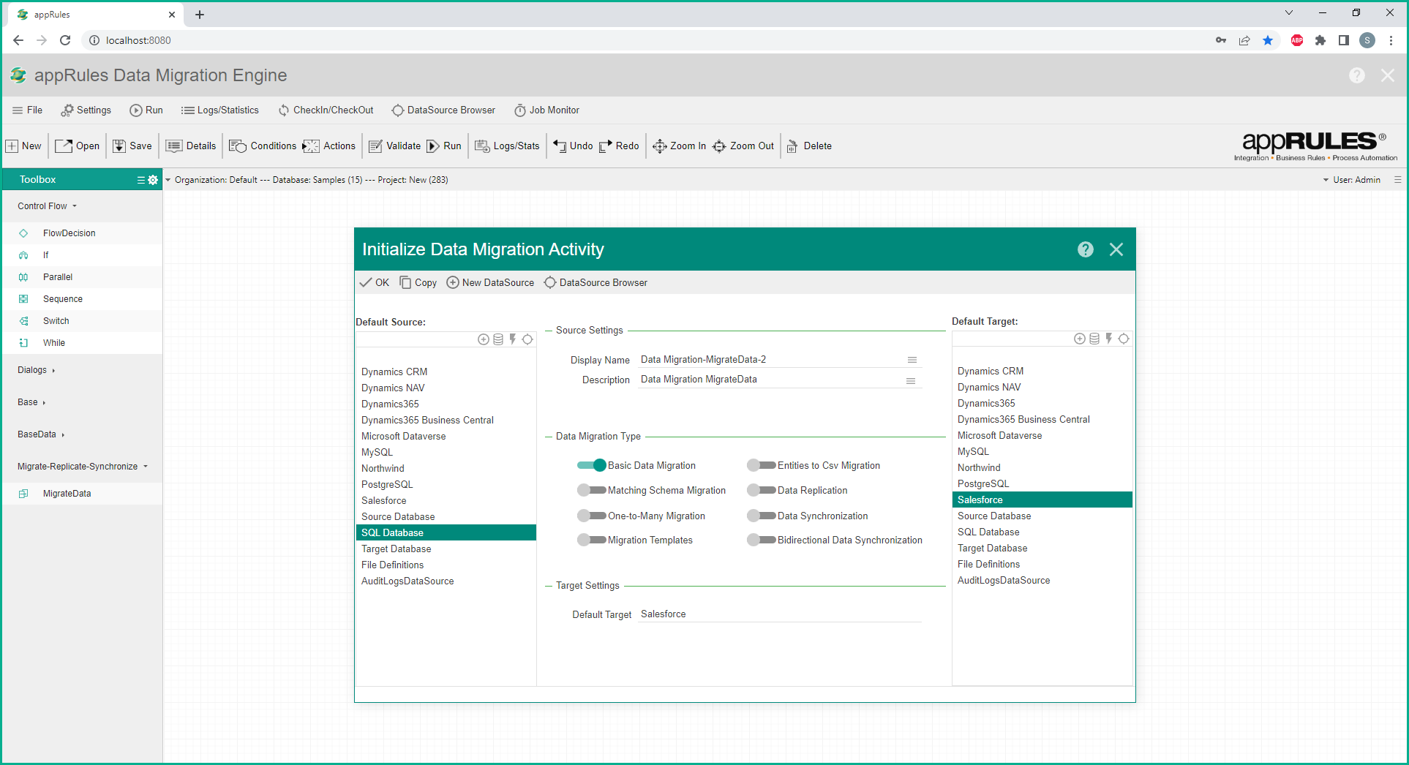Turn off the Basic Data Migration toggle
This screenshot has width=1409, height=765.
click(x=591, y=465)
